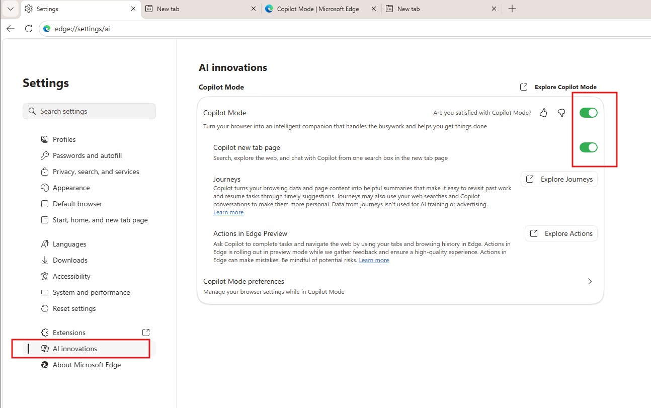Click the site information icon in address bar
The height and width of the screenshot is (408, 651).
(x=47, y=29)
